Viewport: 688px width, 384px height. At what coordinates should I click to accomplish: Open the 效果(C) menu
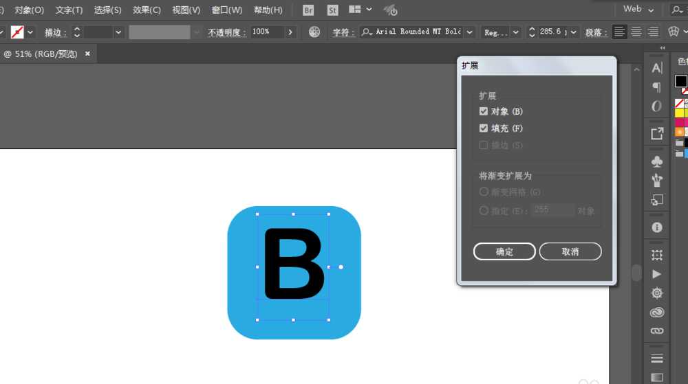click(x=147, y=10)
